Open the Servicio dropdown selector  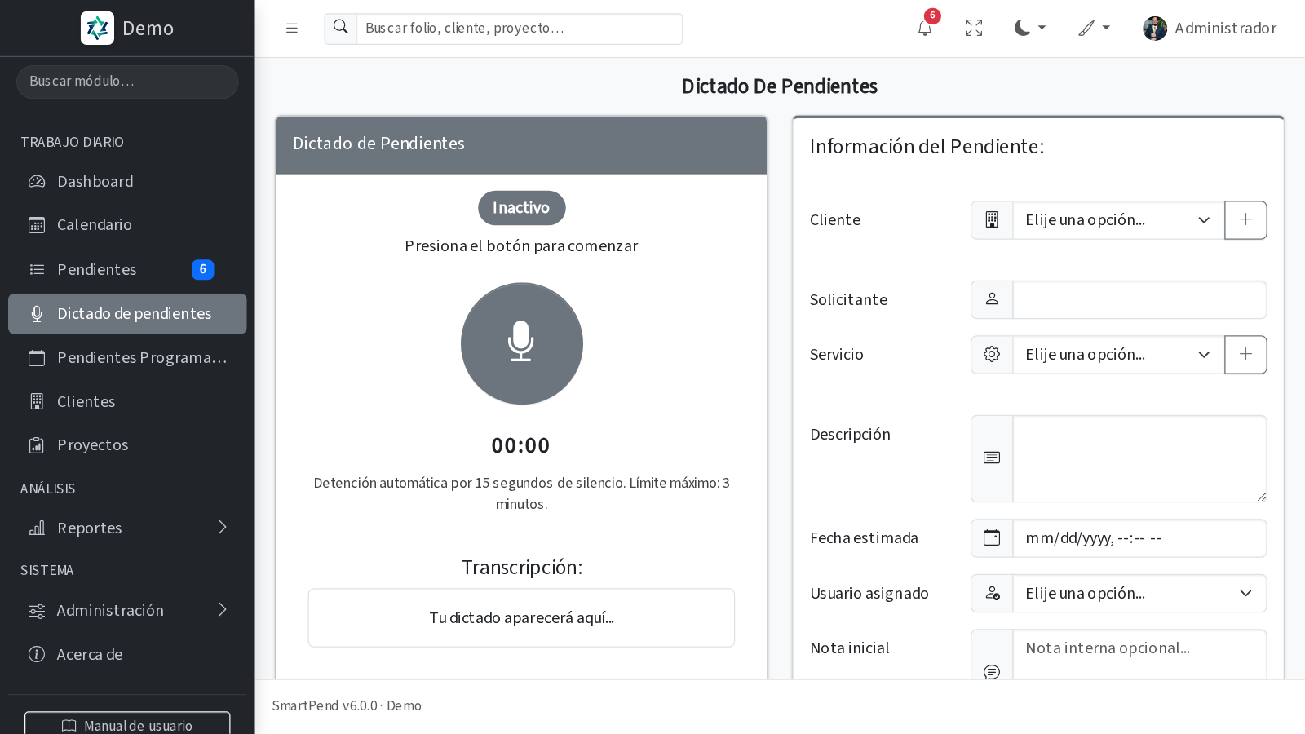click(x=1118, y=355)
